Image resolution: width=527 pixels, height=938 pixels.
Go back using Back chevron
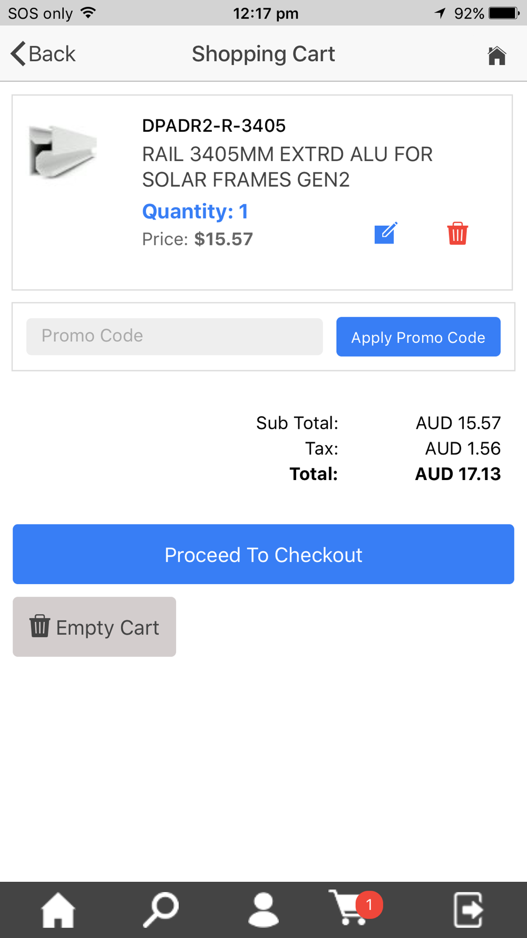[43, 54]
